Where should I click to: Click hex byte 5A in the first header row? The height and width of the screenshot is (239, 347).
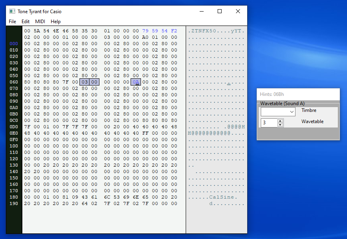(37, 31)
